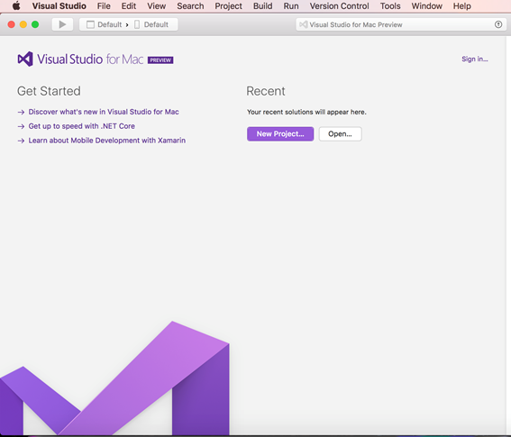Viewport: 511px width, 437px height.
Task: Click arrow icon beside .NET Core link
Action: pos(22,126)
